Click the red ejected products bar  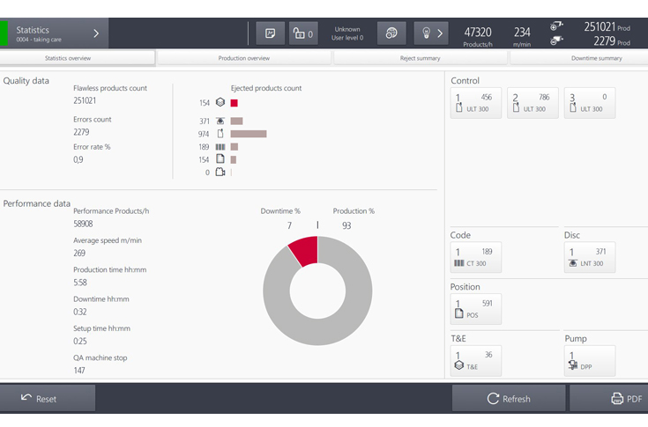coord(234,103)
